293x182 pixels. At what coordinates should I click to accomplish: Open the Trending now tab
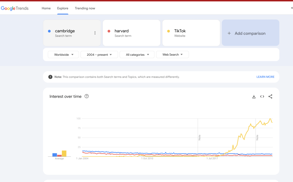[85, 8]
